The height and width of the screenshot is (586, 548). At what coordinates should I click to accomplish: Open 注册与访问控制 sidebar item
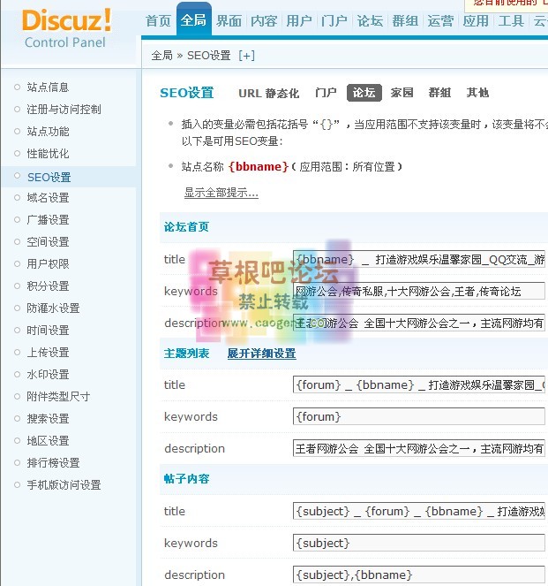coord(64,110)
